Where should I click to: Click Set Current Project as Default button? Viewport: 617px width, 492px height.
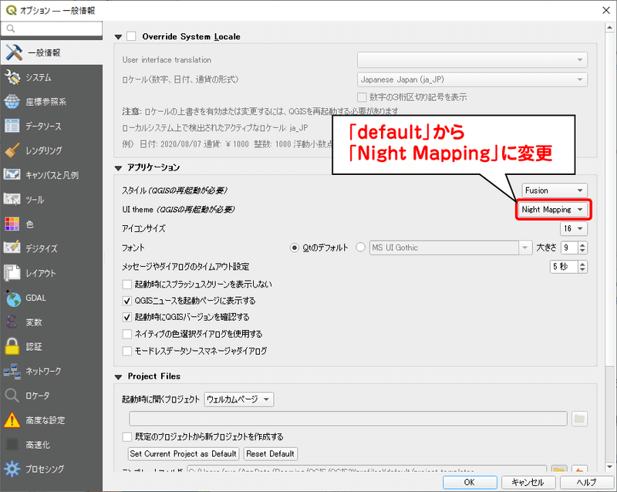click(184, 453)
